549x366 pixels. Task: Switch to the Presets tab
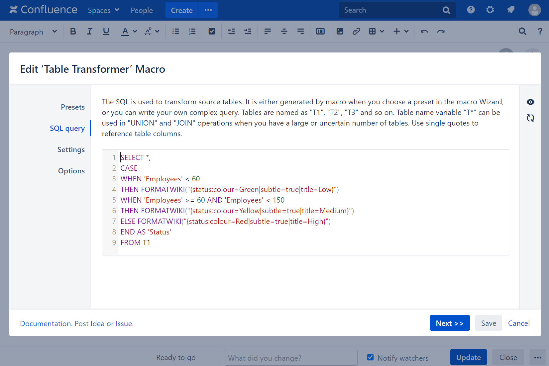coord(72,107)
